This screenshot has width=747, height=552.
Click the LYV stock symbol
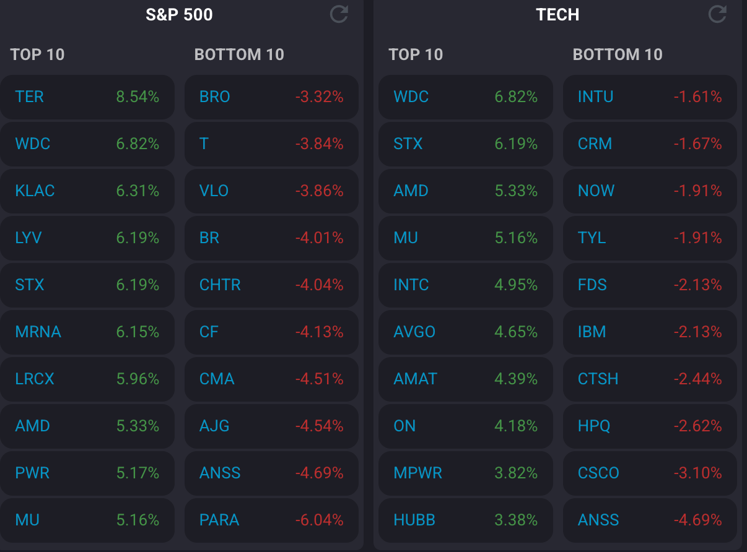[28, 238]
